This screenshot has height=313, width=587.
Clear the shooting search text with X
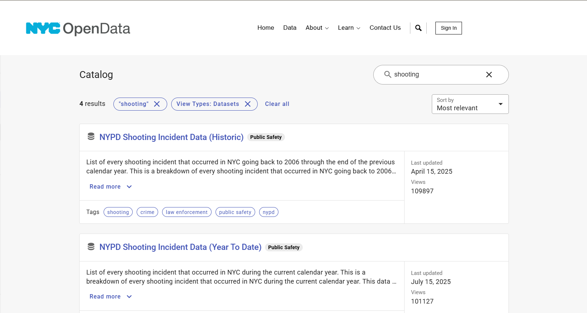[x=489, y=74]
